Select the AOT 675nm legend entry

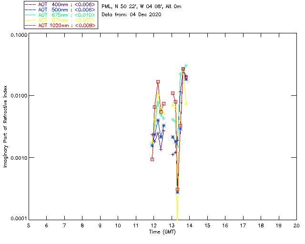[x=61, y=15]
